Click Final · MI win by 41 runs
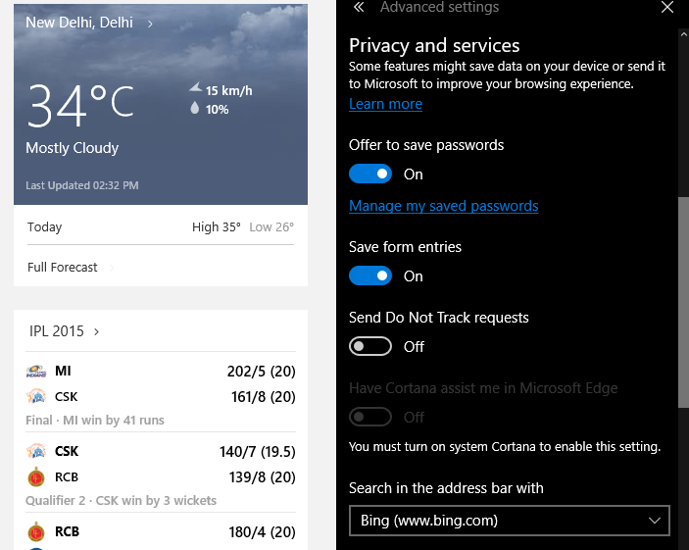 [95, 421]
